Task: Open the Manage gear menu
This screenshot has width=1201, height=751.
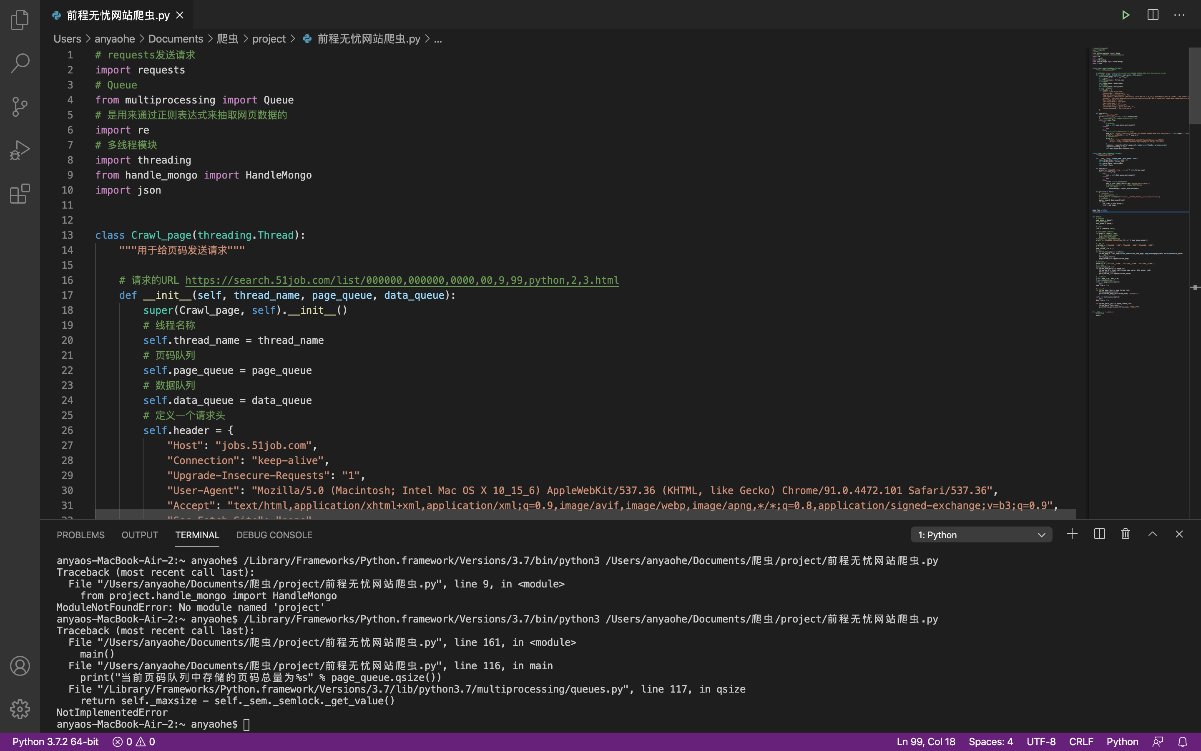Action: tap(20, 709)
